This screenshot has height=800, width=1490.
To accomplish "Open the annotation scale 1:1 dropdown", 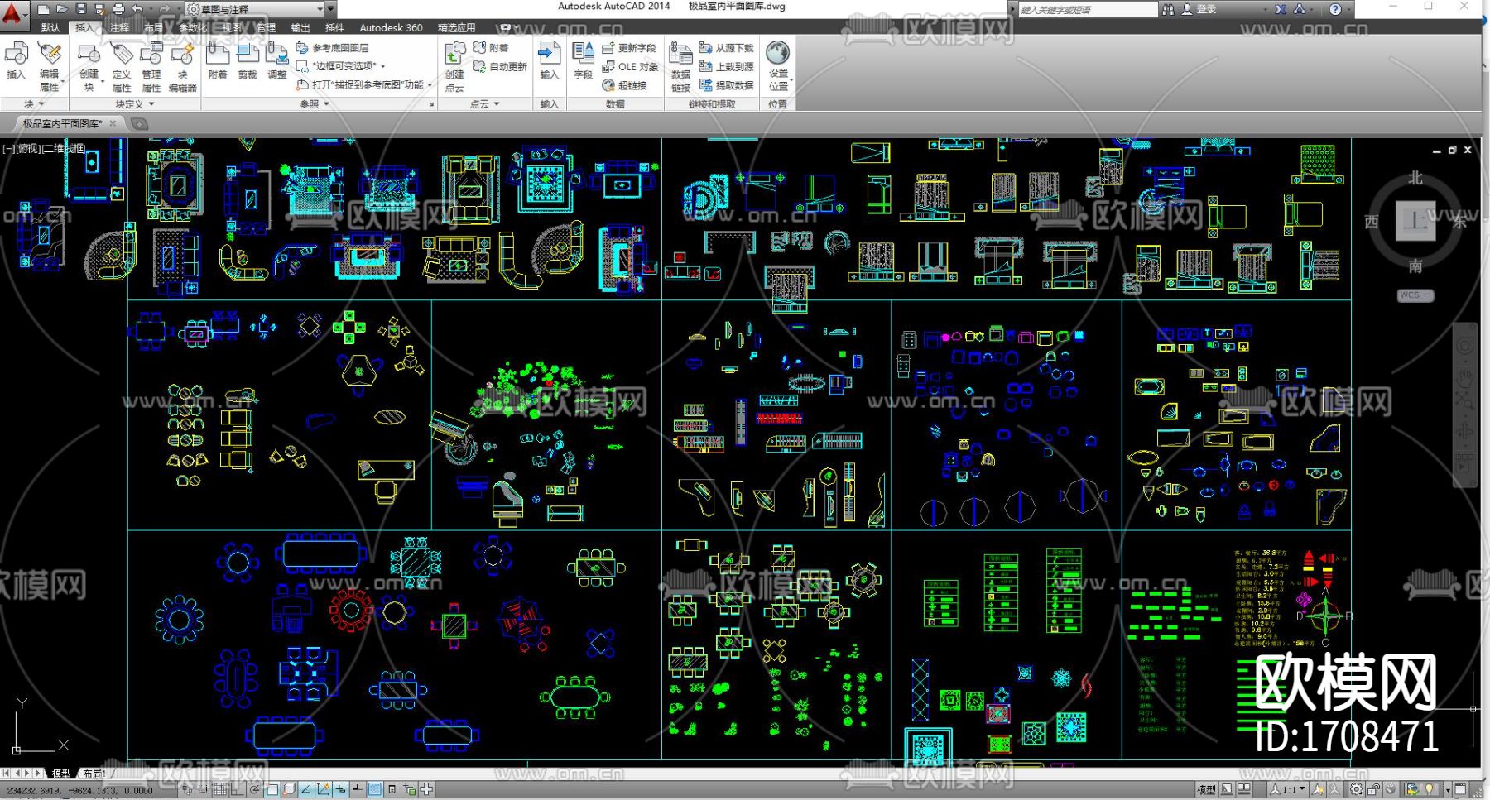I will tap(1290, 789).
